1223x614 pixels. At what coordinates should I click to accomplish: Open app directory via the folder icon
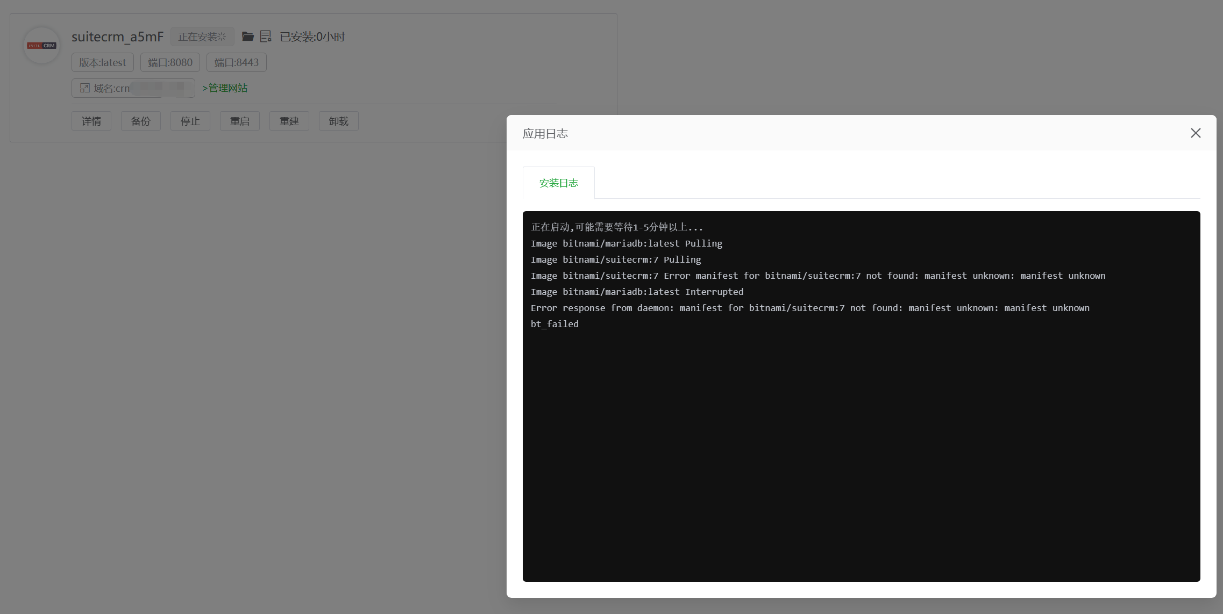point(247,36)
